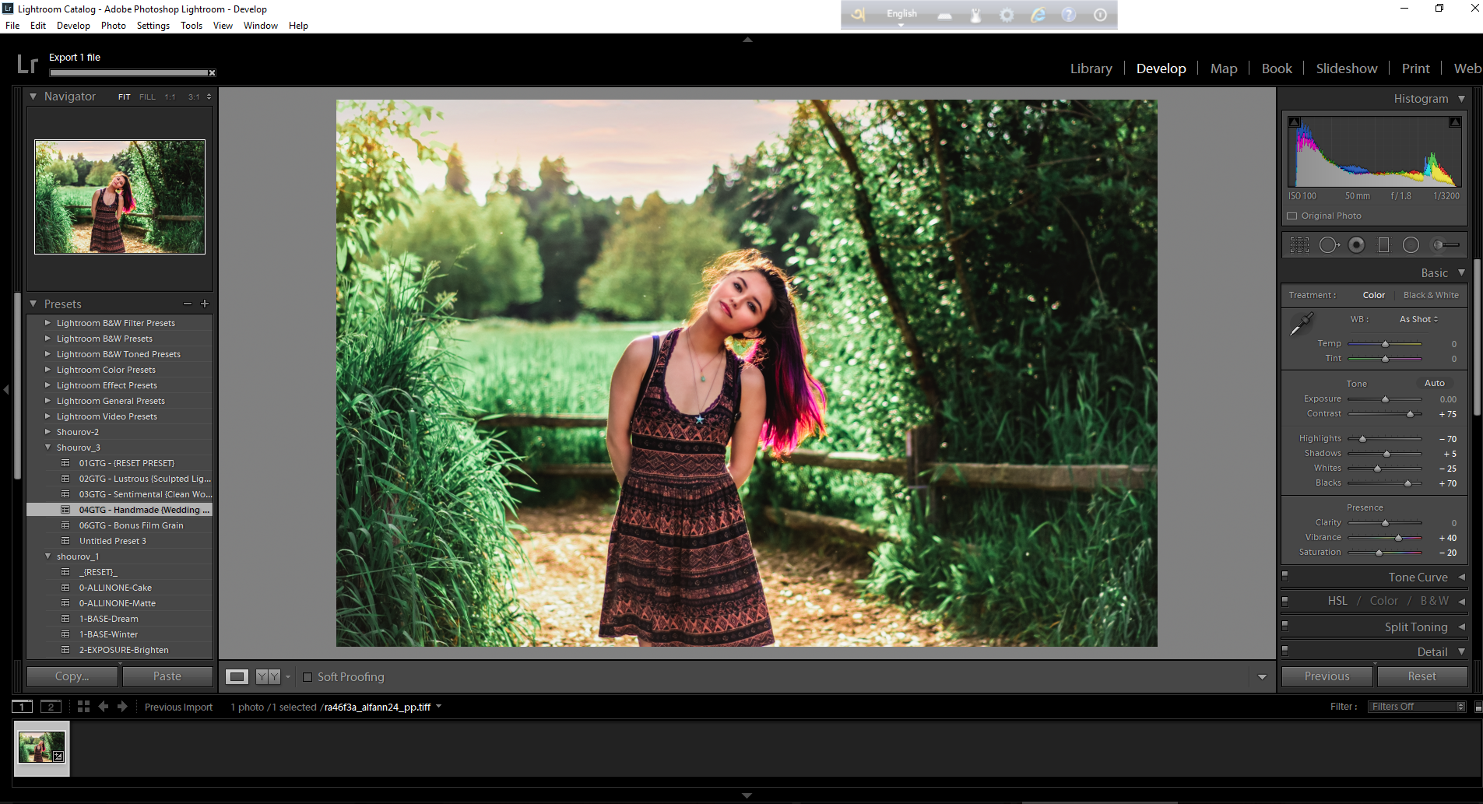The image size is (1483, 804).
Task: Click the Vibrance slider handle
Action: coord(1398,538)
